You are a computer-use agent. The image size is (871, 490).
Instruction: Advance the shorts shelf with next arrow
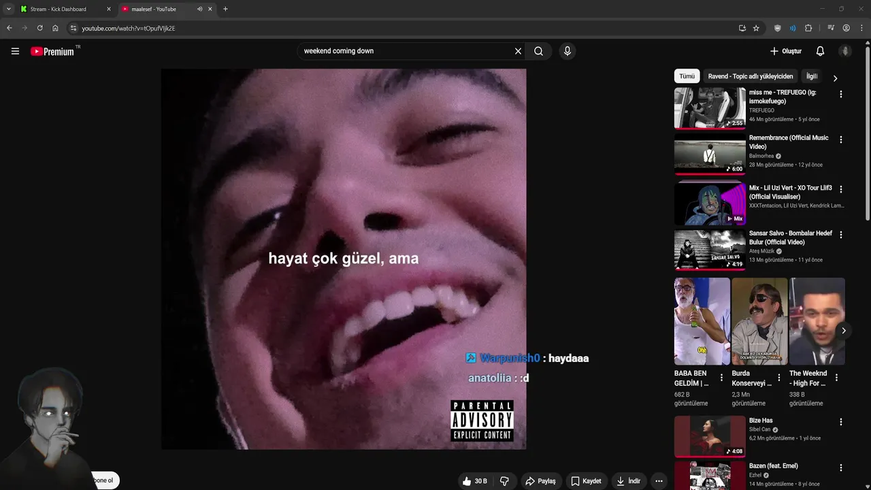coord(843,331)
